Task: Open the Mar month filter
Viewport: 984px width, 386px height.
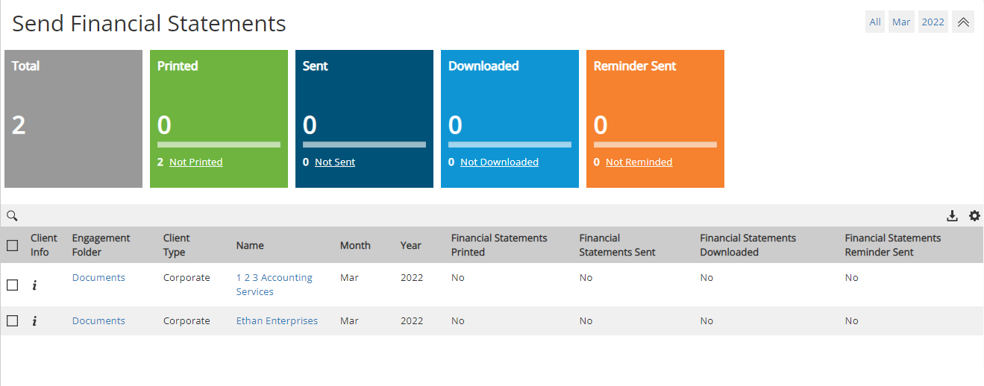Action: tap(901, 22)
